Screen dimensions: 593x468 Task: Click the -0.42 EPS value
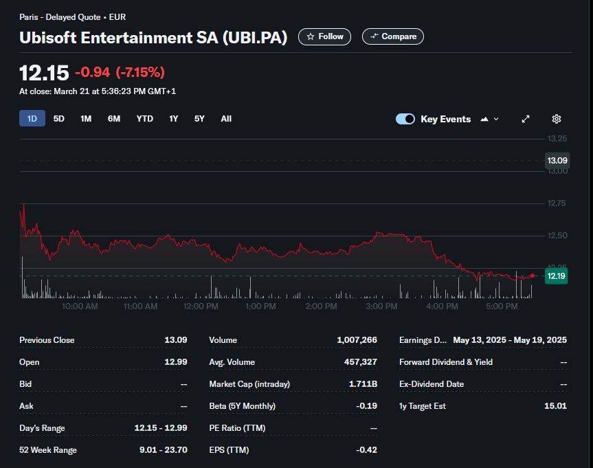pos(366,450)
